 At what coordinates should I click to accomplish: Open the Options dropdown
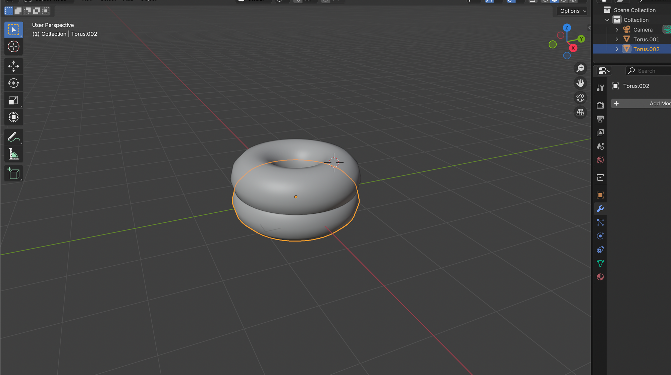click(573, 11)
